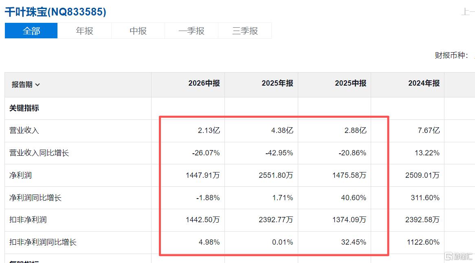Click the 营业收入 row label
This screenshot has height=263, width=475.
[24, 130]
